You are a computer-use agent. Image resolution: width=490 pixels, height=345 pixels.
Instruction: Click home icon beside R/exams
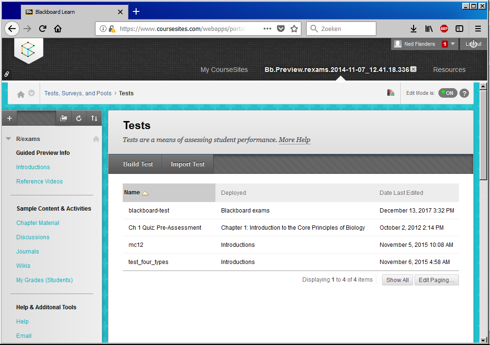click(x=96, y=139)
